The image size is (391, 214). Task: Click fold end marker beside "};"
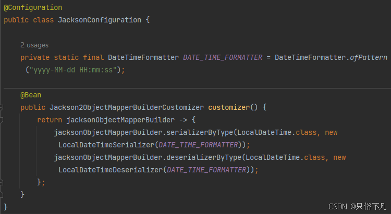click(x=2, y=182)
